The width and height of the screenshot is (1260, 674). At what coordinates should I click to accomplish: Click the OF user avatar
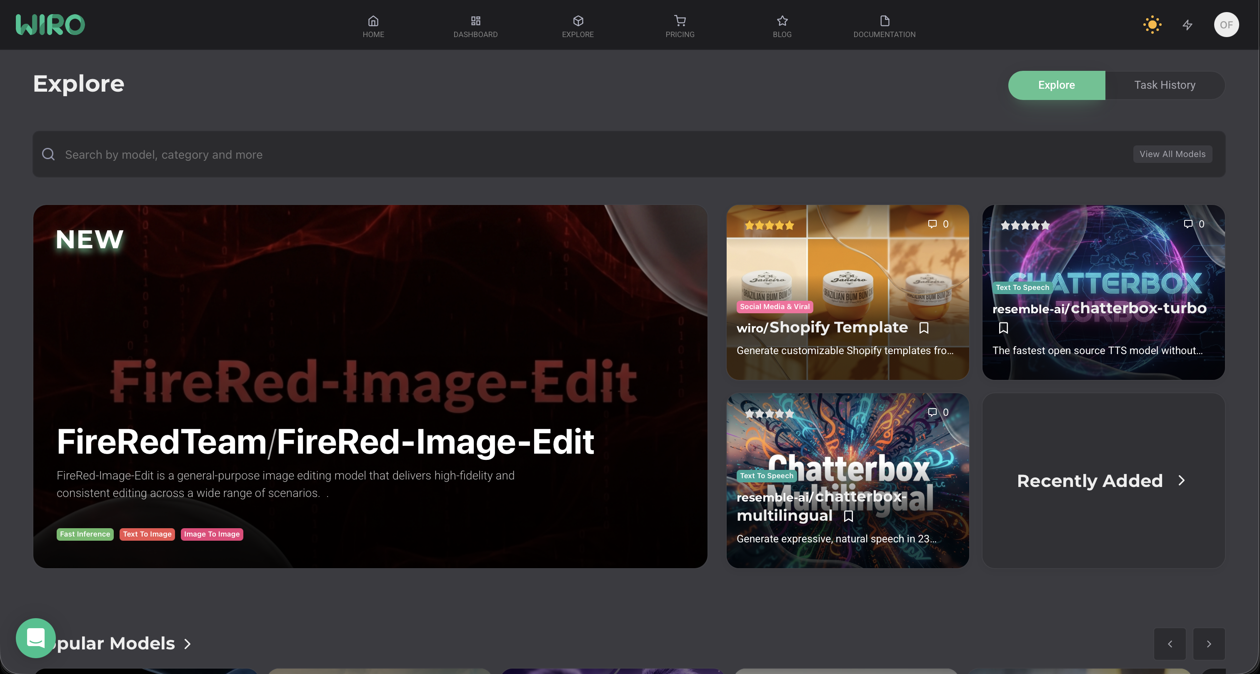click(1226, 25)
